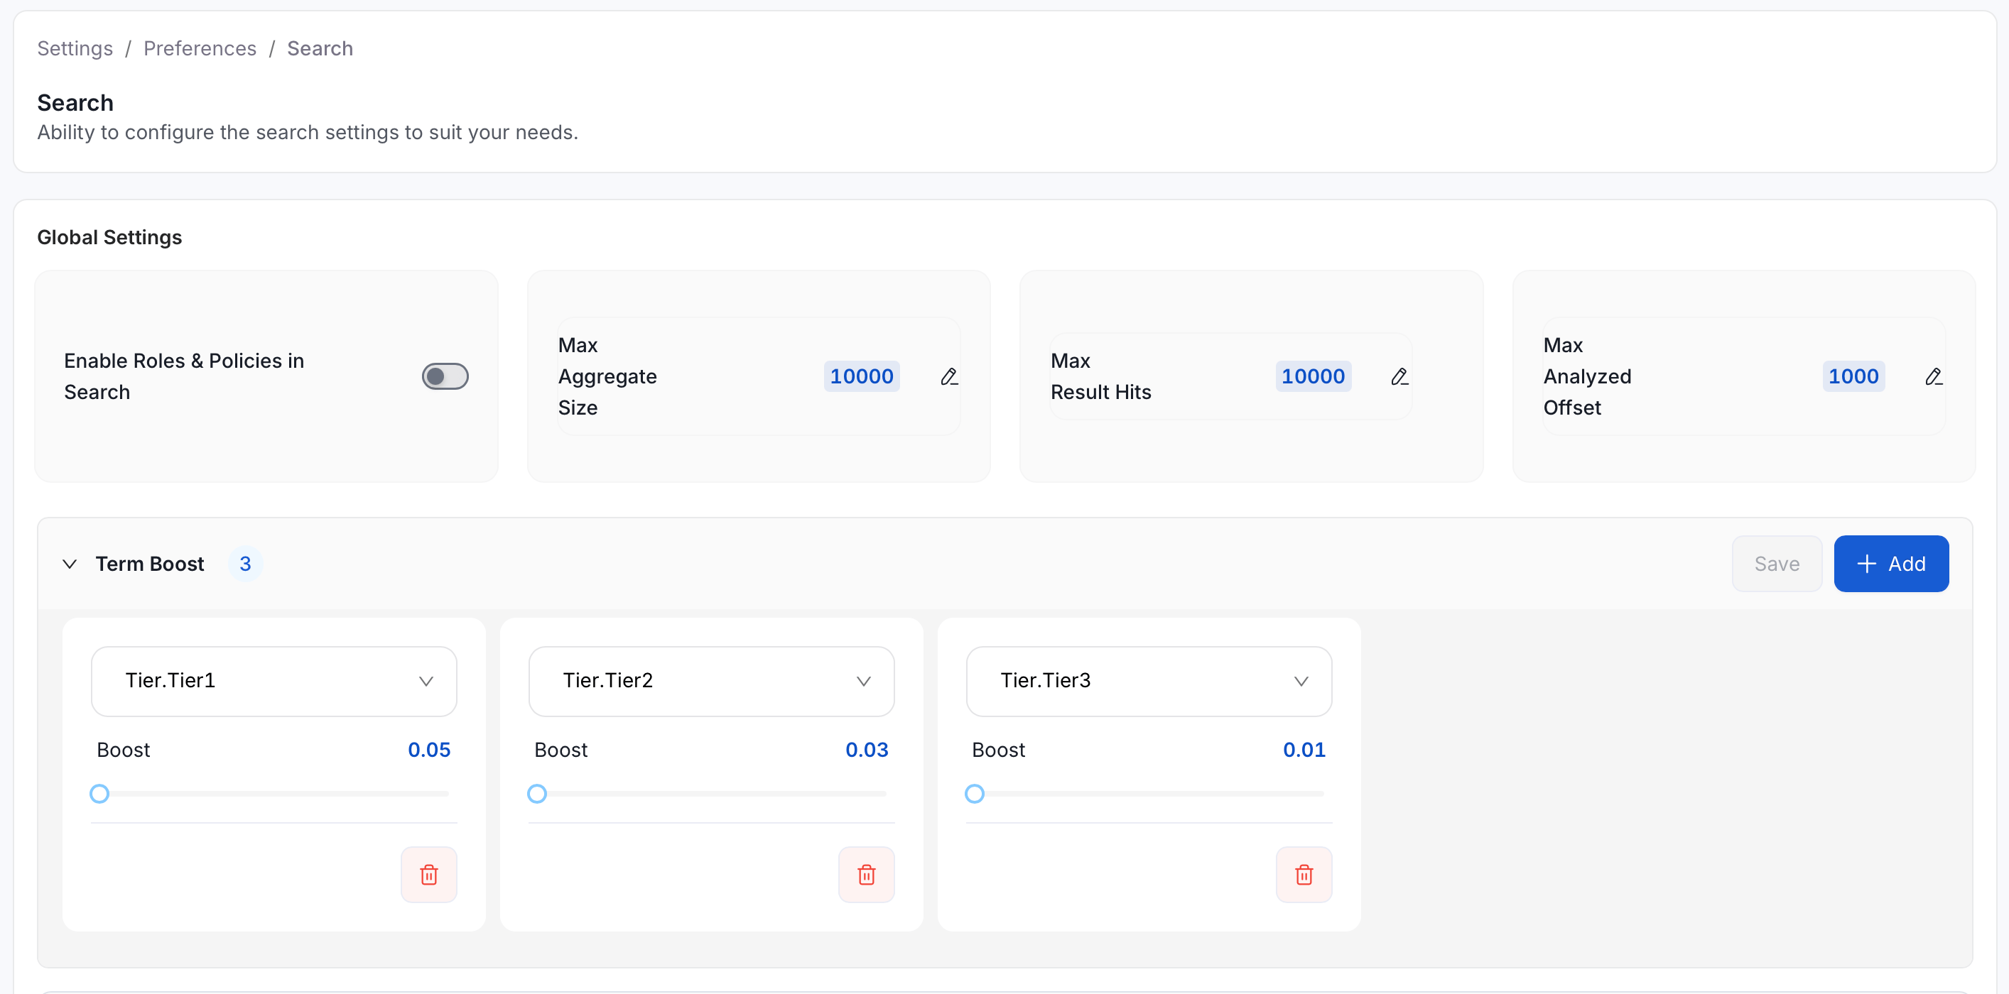Click the 10000 Max Result Hits value
The width and height of the screenshot is (2009, 994).
pos(1313,376)
